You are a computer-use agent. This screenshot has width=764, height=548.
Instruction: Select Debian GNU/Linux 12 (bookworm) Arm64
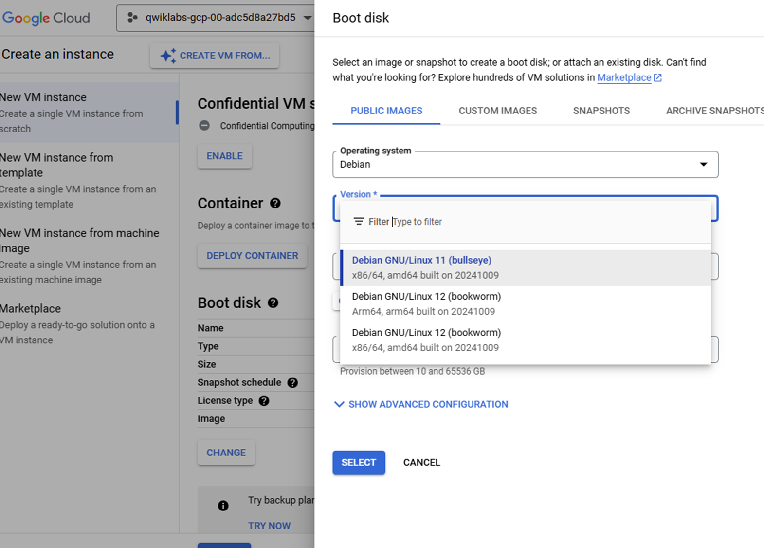point(526,304)
